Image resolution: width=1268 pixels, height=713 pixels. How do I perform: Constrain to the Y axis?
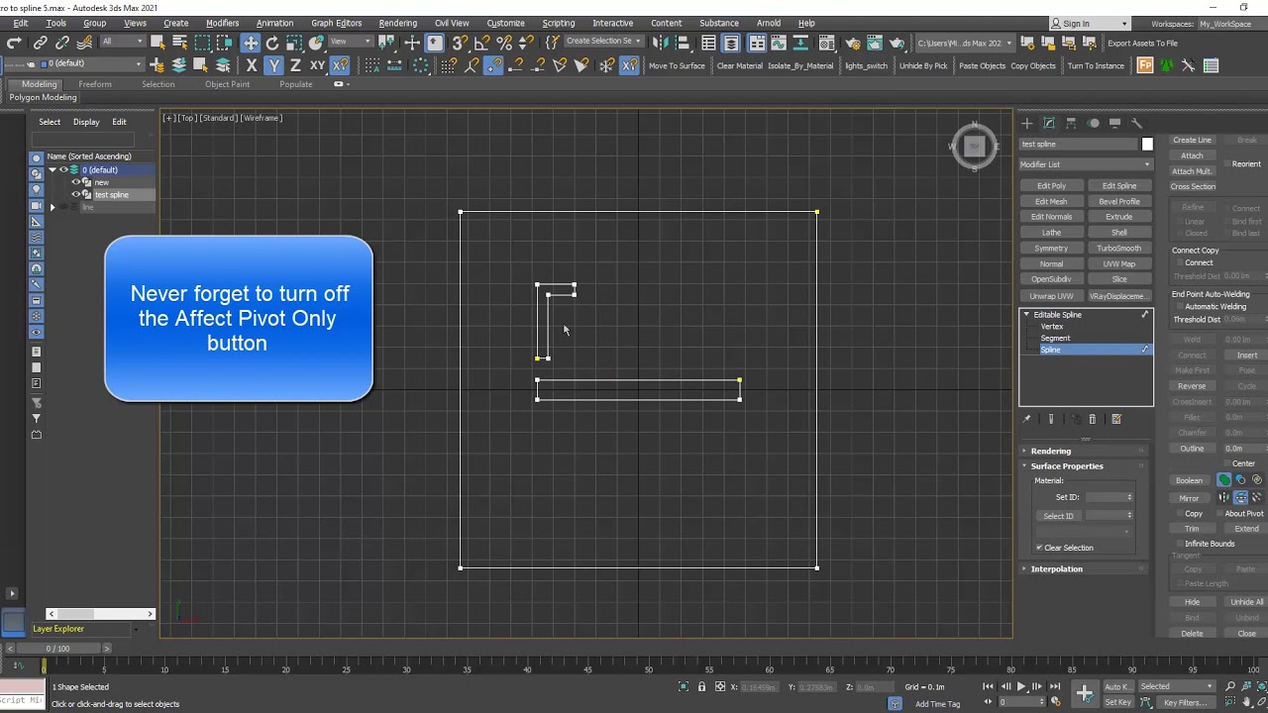(273, 65)
